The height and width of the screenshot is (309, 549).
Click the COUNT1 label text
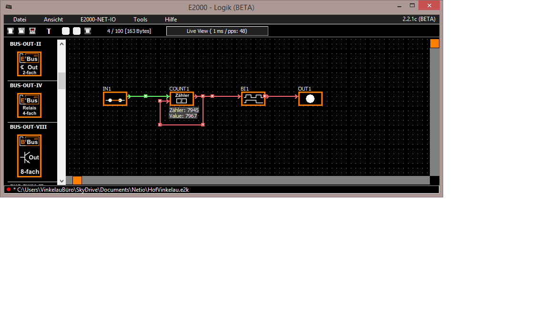[x=179, y=89]
